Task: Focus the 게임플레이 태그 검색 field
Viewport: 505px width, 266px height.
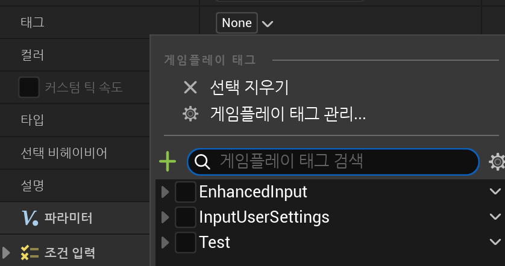Action: pos(333,162)
